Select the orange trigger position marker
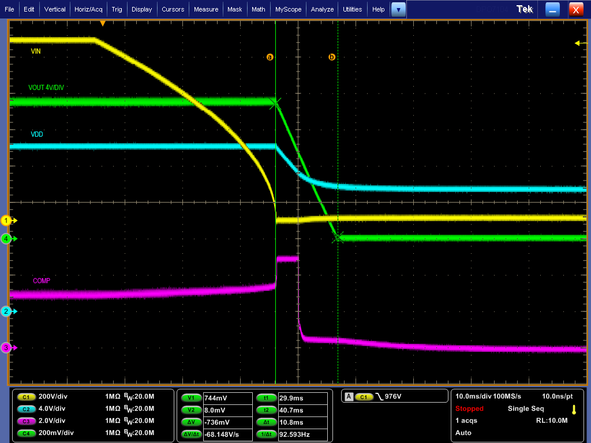The height and width of the screenshot is (443, 591). (x=103, y=22)
